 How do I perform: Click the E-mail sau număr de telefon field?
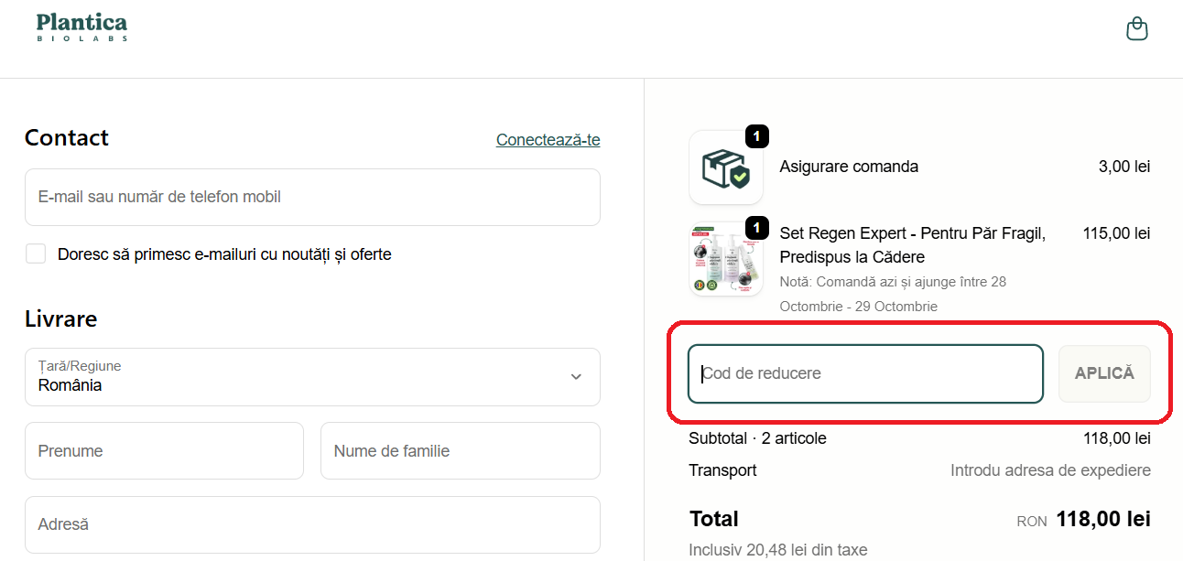pyautogui.click(x=312, y=197)
